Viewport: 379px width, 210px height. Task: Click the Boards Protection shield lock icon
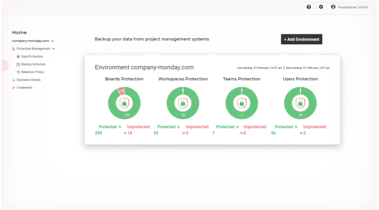click(x=124, y=103)
